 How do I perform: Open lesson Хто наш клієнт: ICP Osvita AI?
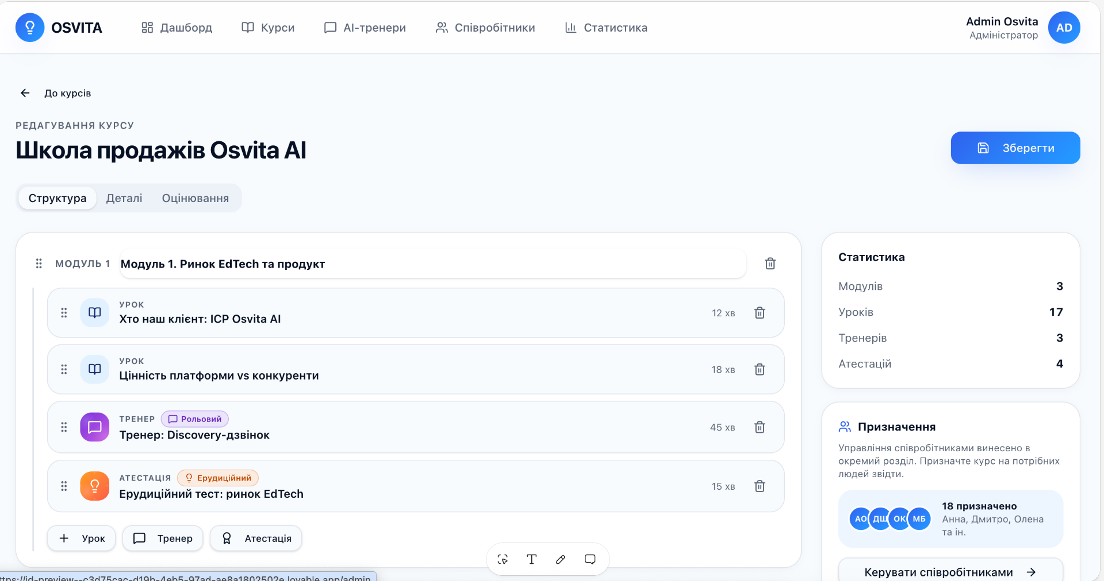pyautogui.click(x=200, y=319)
